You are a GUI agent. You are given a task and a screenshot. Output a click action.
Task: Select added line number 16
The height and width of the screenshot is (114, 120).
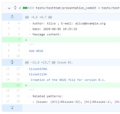[x=18, y=85]
